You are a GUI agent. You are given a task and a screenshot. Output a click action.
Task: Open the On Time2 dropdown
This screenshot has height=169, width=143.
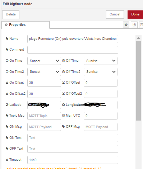coord(44,72)
